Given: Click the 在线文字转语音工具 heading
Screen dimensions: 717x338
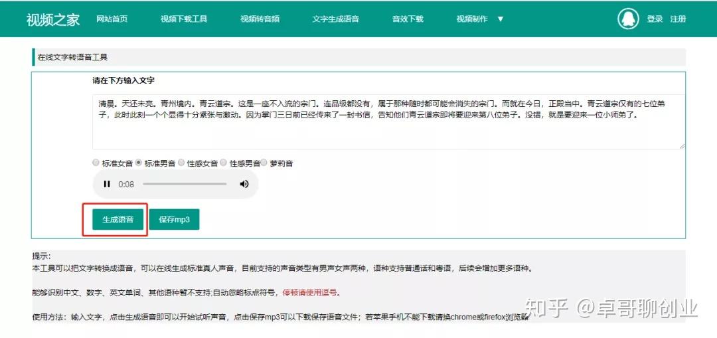Looking at the screenshot, I should [x=73, y=58].
